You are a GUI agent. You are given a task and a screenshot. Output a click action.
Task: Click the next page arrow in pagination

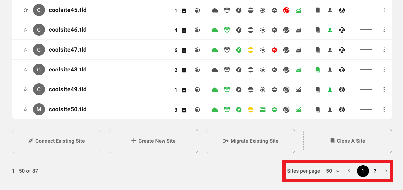(386, 171)
